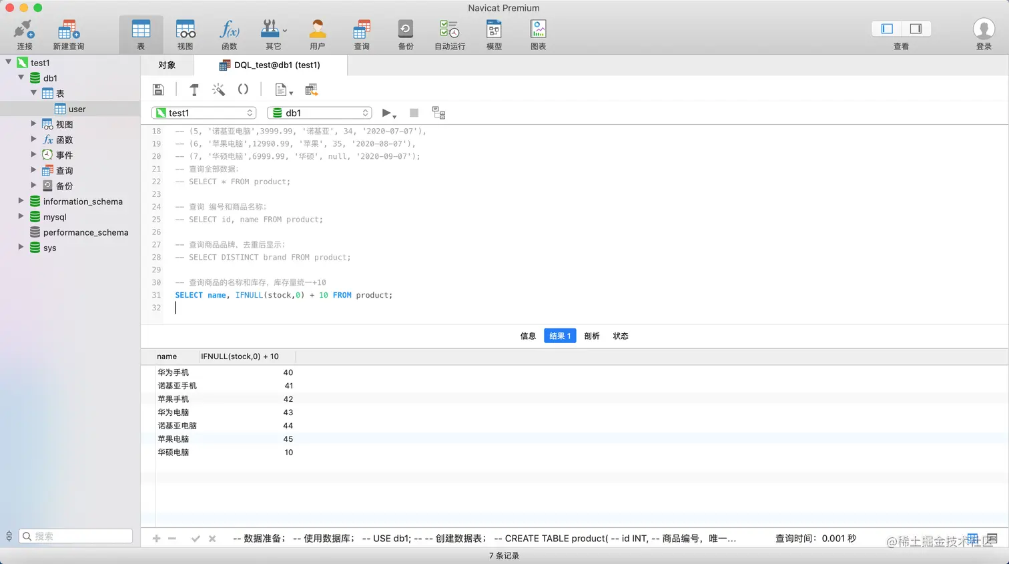Viewport: 1009px width, 564px height.
Task: Select the user table in sidebar
Action: pyautogui.click(x=70, y=109)
